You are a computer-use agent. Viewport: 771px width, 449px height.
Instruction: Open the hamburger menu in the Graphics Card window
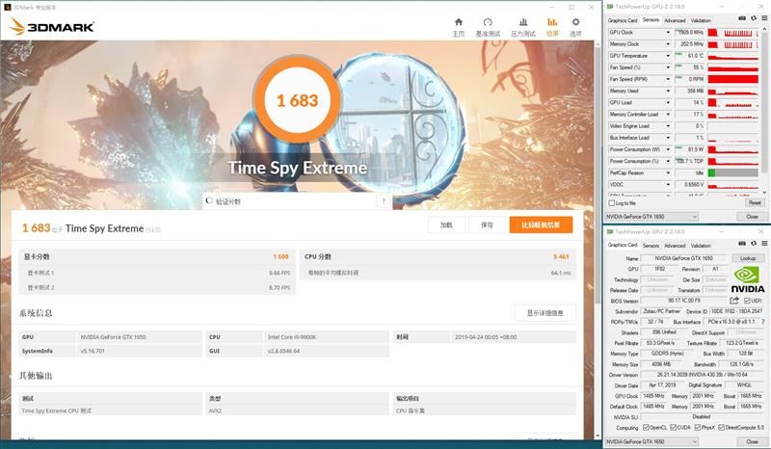(764, 244)
